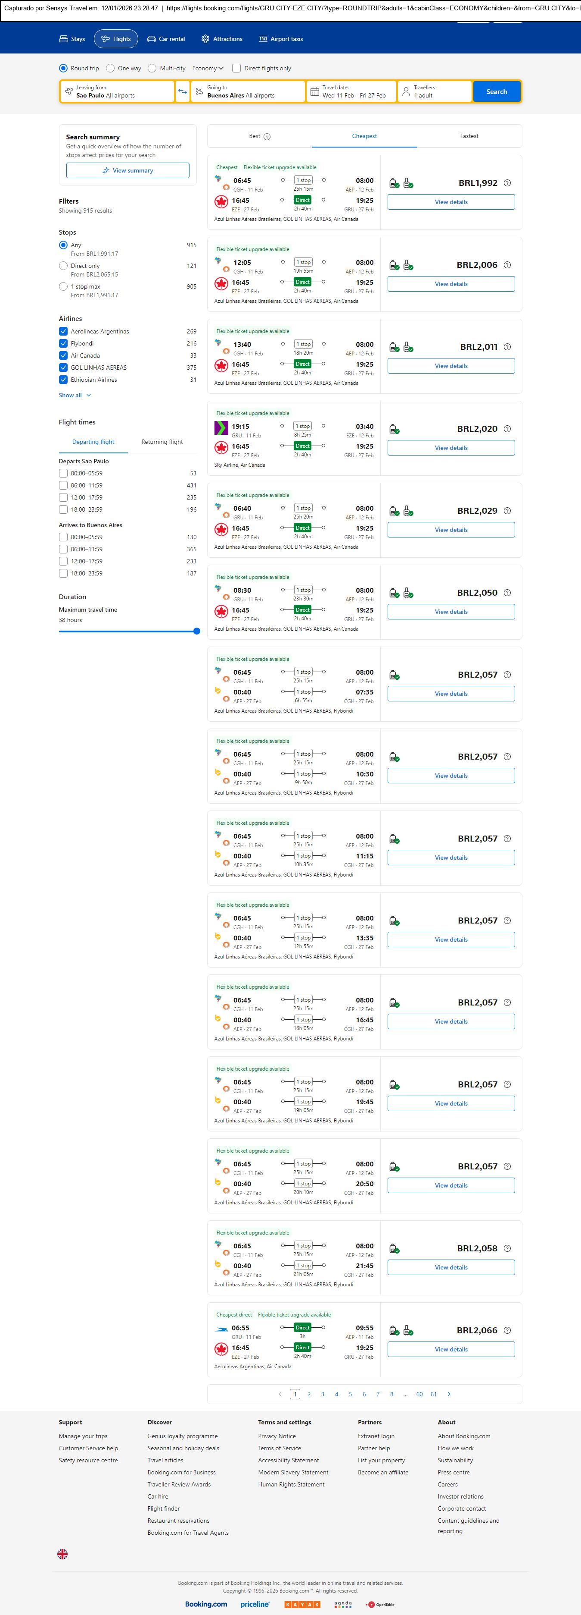Switch to the Fastest results tab
Image resolution: width=581 pixels, height=1615 pixels.
(469, 136)
